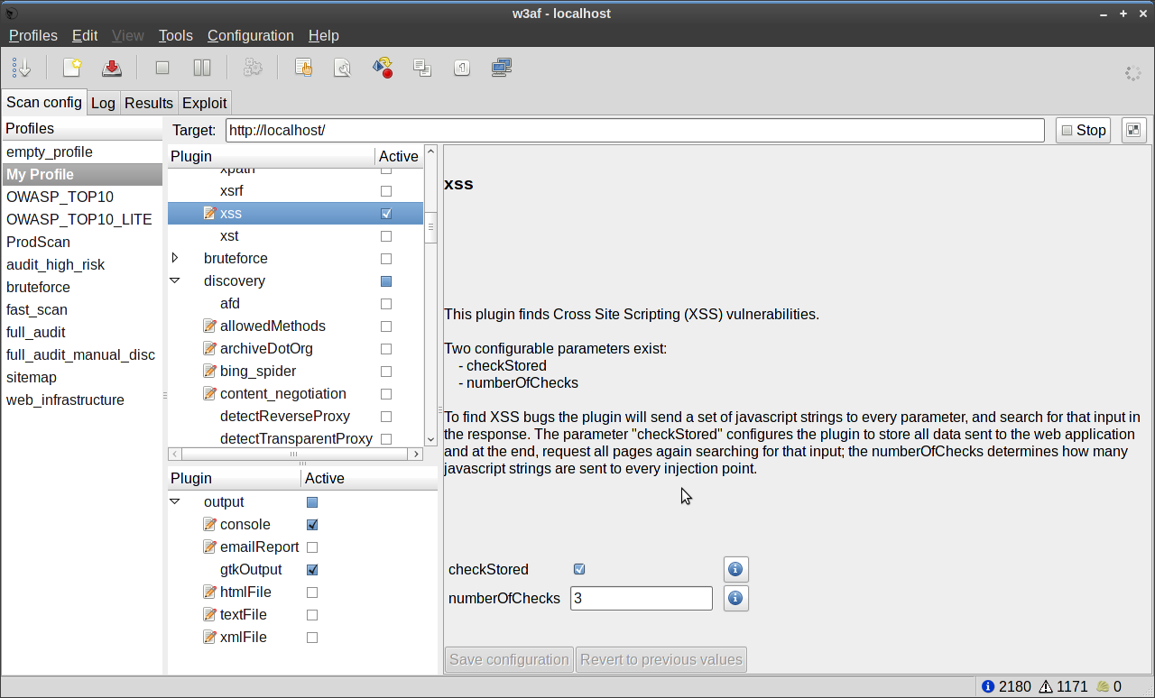Click the Stop scan button
The image size is (1155, 698).
(x=1083, y=130)
